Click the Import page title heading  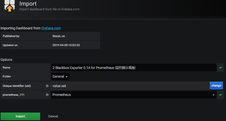[28, 4]
